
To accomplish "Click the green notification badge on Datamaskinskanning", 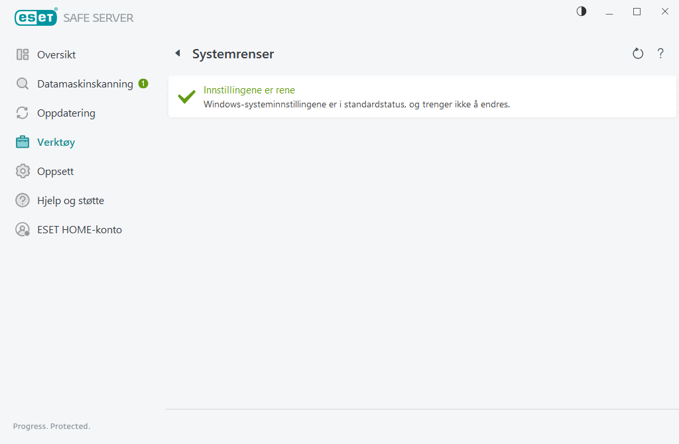I will [143, 83].
